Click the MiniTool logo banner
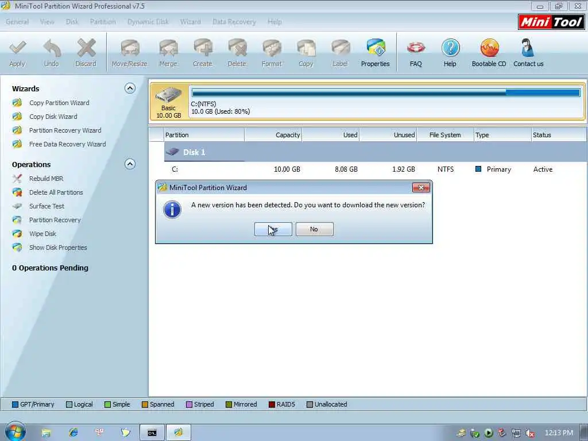Screen dimensions: 588x441 coord(551,22)
